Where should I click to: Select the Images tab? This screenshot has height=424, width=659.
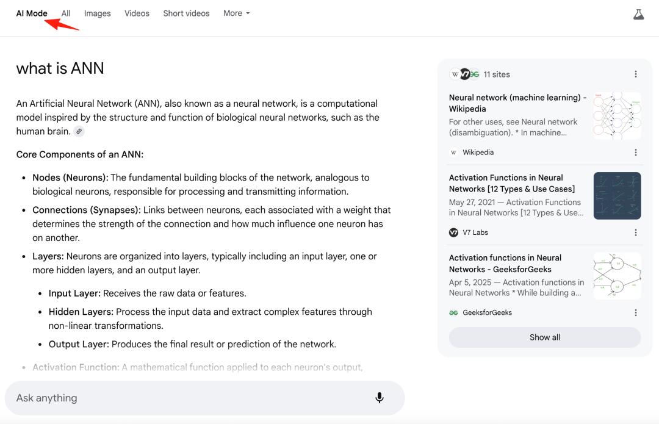tap(97, 13)
